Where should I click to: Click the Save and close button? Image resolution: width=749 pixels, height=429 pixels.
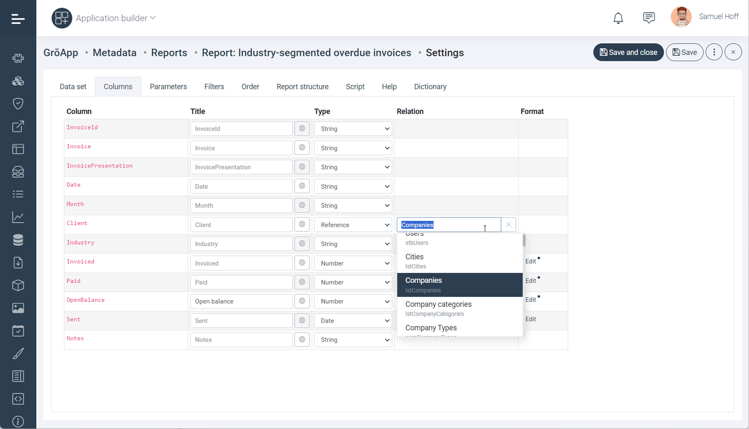[628, 52]
